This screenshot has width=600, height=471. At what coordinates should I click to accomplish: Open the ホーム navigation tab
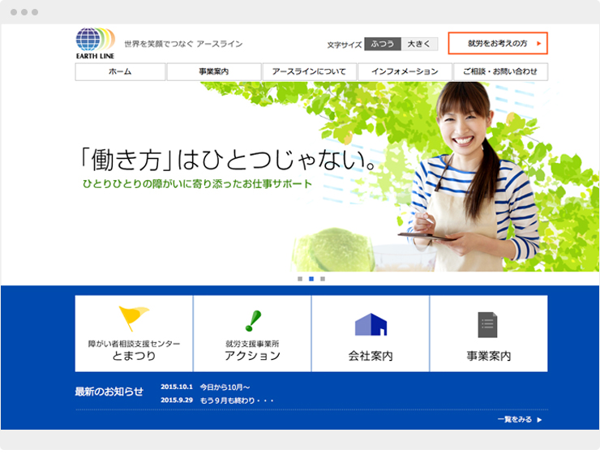[x=120, y=72]
